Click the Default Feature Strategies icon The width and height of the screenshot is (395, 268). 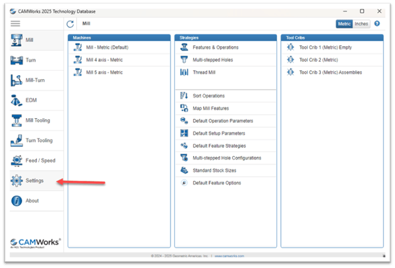184,146
